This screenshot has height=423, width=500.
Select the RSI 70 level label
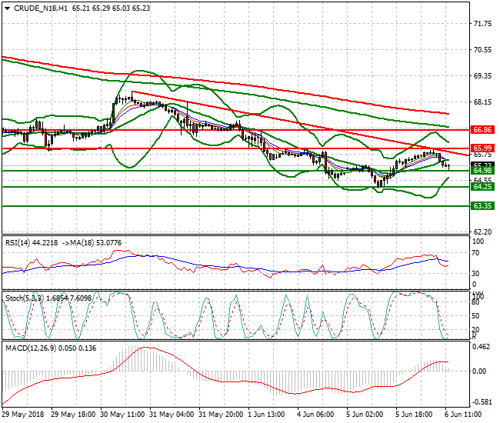[x=475, y=253]
